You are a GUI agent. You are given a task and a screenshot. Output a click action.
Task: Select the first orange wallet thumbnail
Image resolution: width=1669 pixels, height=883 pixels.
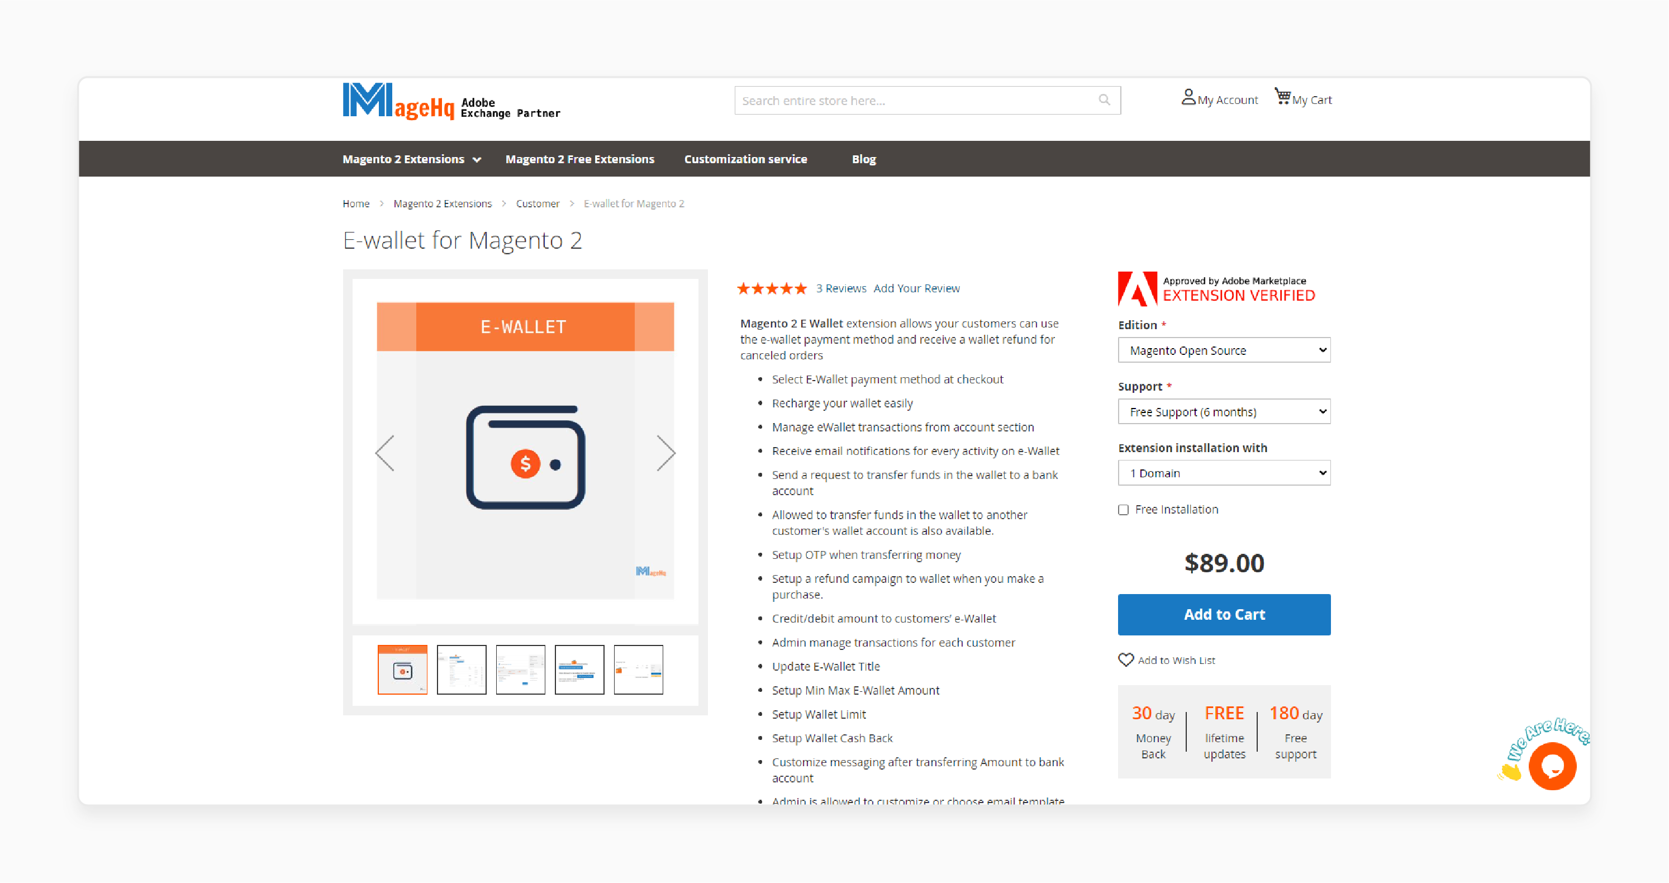tap(402, 669)
